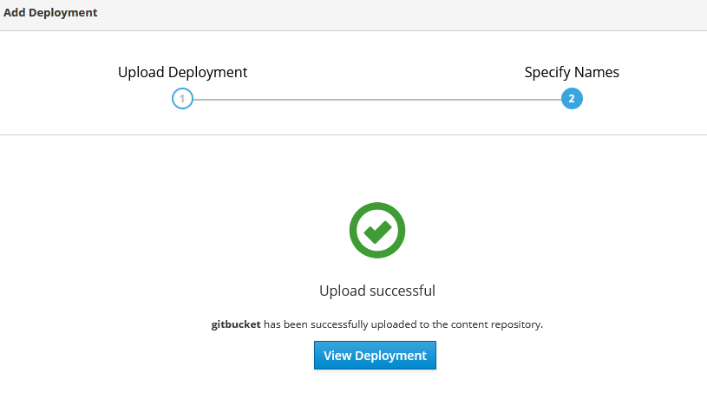Select step 2 circle in wizard

point(572,98)
